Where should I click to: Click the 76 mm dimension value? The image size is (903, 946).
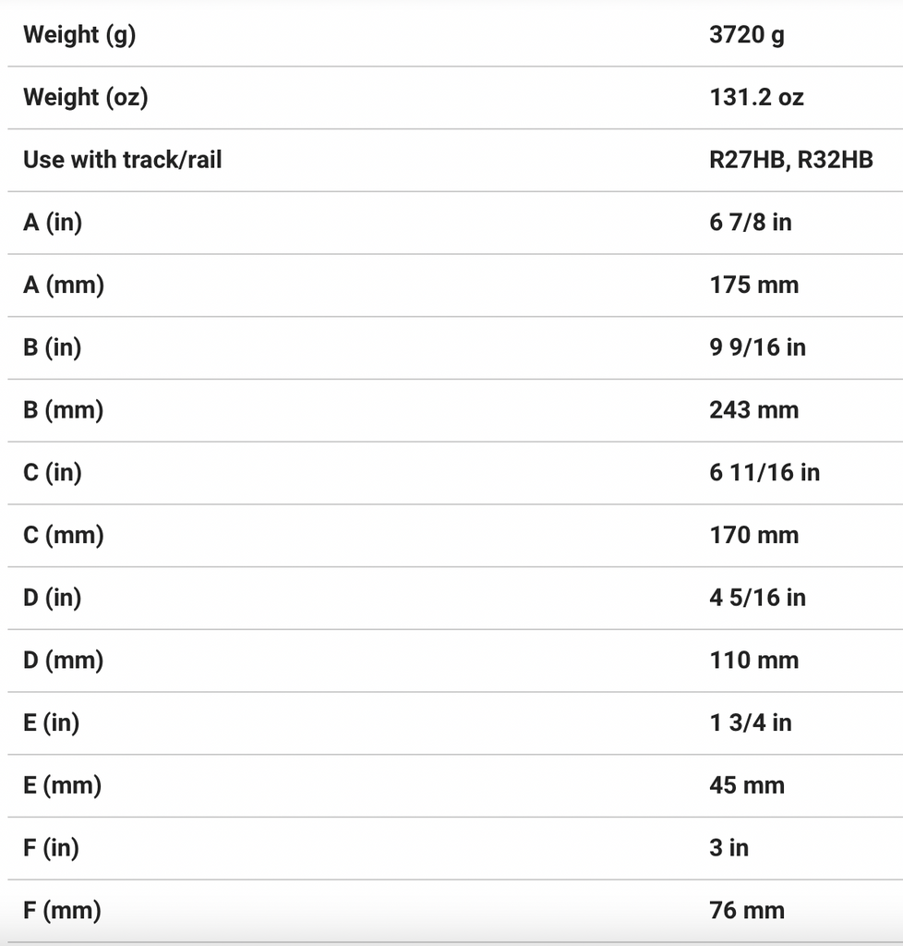pos(746,910)
